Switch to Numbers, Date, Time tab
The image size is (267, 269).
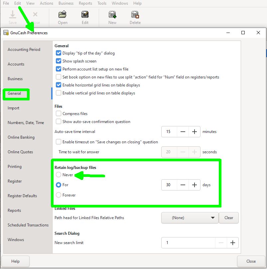pos(28,123)
